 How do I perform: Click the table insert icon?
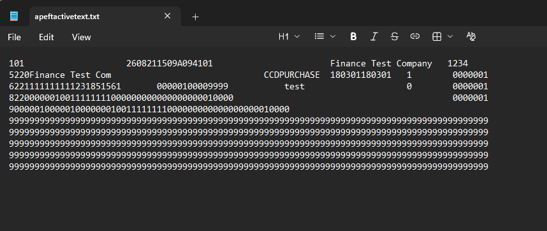coord(437,36)
